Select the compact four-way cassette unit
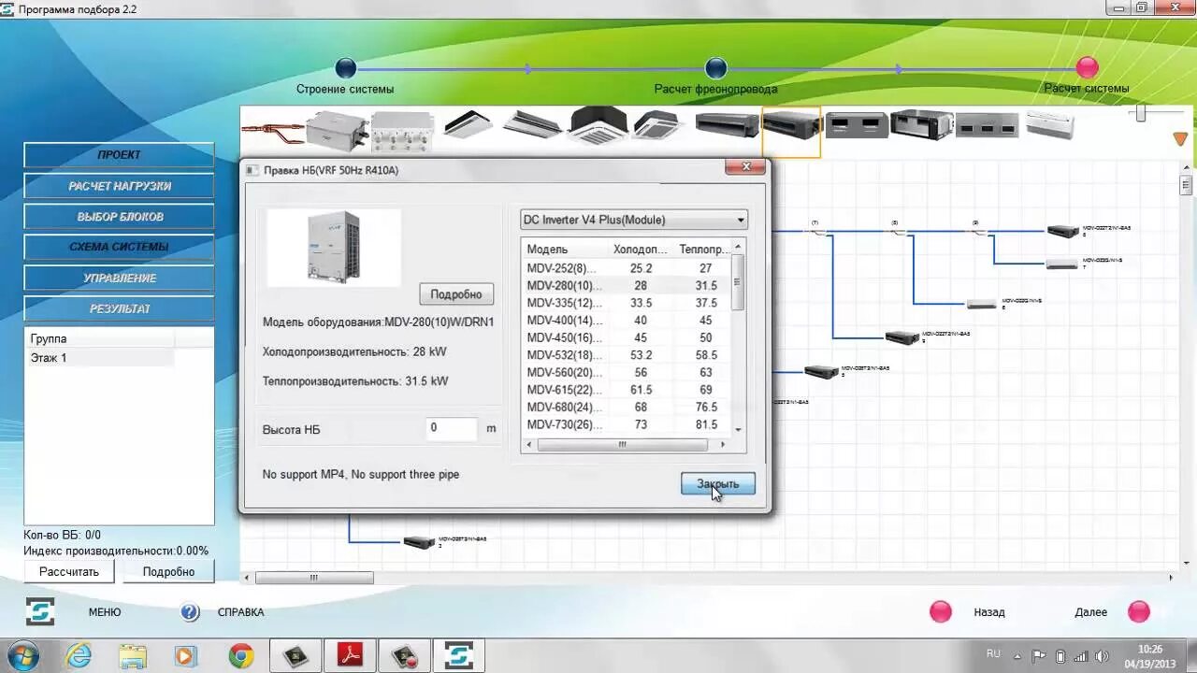Image resolution: width=1197 pixels, height=673 pixels. point(658,124)
